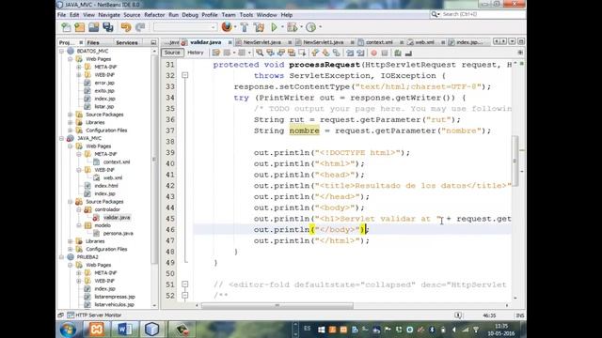Screen dimensions: 602x338
Task: Open the Navigate menu
Action: point(109,15)
